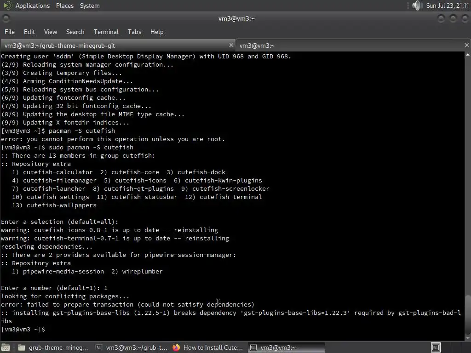This screenshot has width=471, height=353.
Task: Click the date and time clock
Action: point(447,6)
